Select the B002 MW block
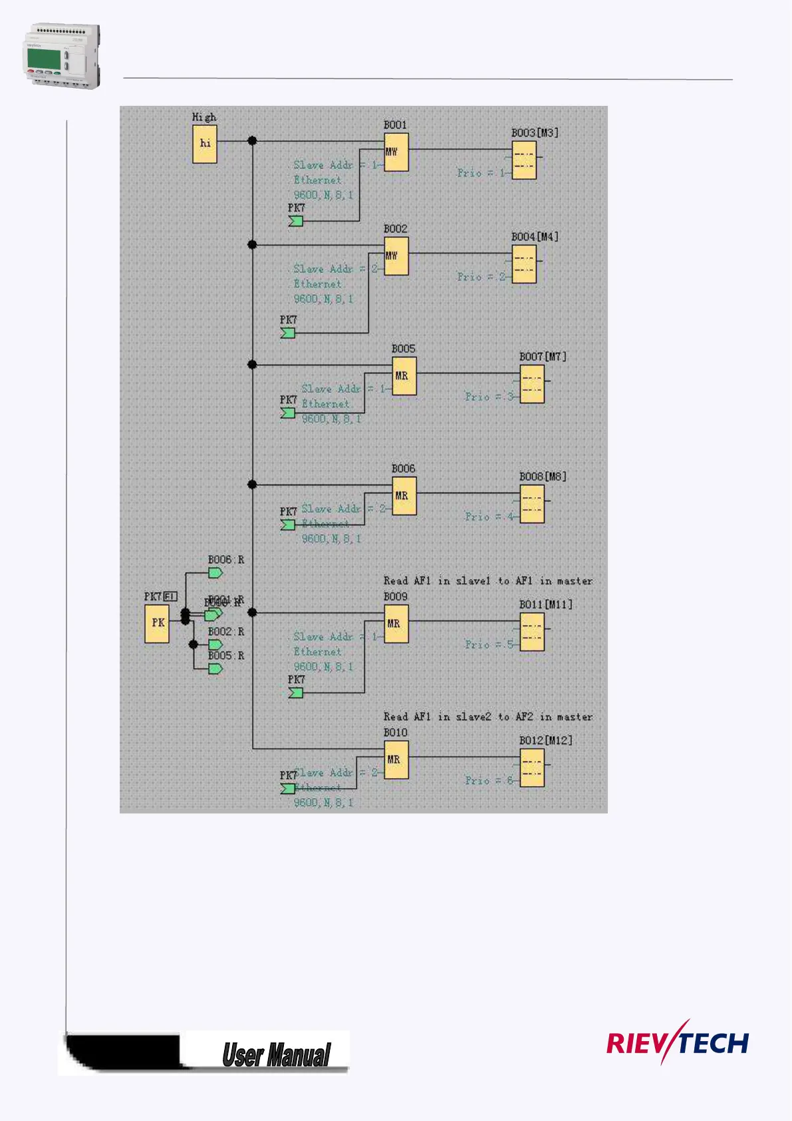This screenshot has height=1121, width=792. [x=396, y=256]
